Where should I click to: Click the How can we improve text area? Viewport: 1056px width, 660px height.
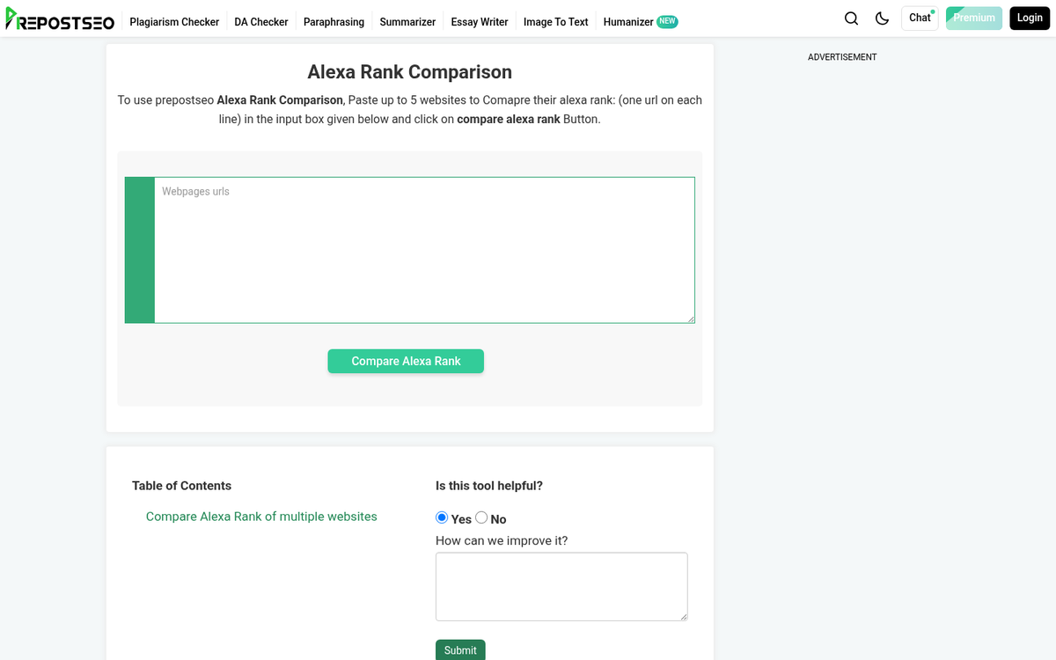561,585
